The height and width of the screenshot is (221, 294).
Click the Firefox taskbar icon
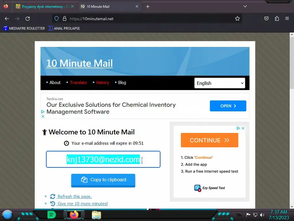pos(74,215)
